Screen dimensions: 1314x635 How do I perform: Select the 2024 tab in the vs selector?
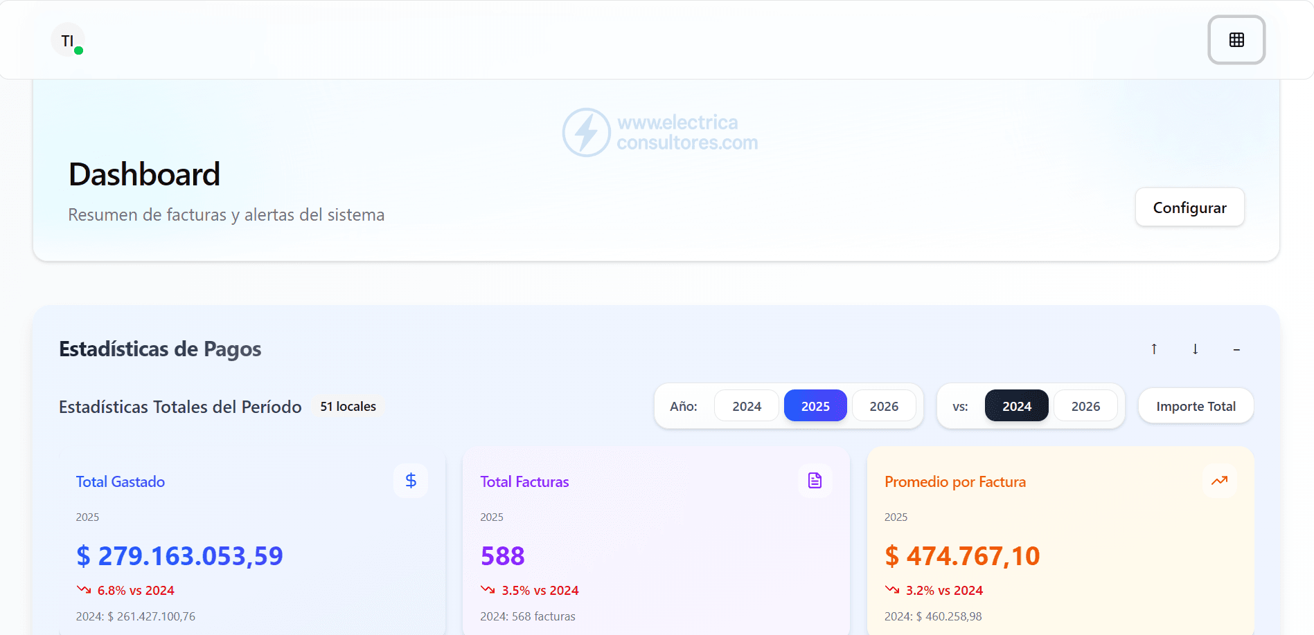pyautogui.click(x=1016, y=406)
